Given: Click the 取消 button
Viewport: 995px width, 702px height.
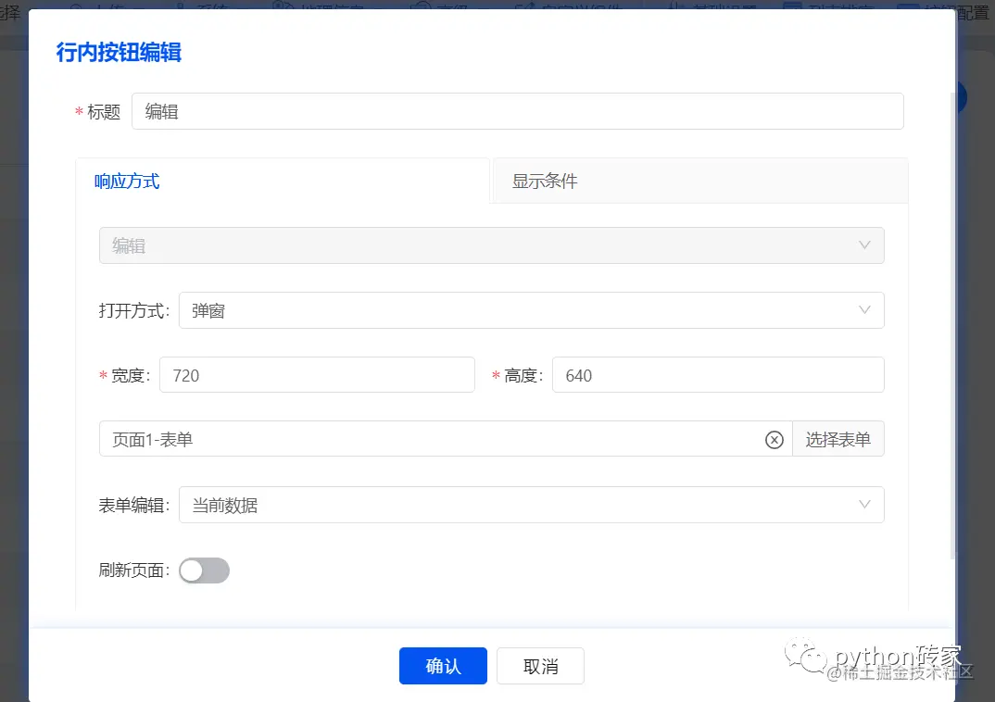Looking at the screenshot, I should (x=540, y=665).
